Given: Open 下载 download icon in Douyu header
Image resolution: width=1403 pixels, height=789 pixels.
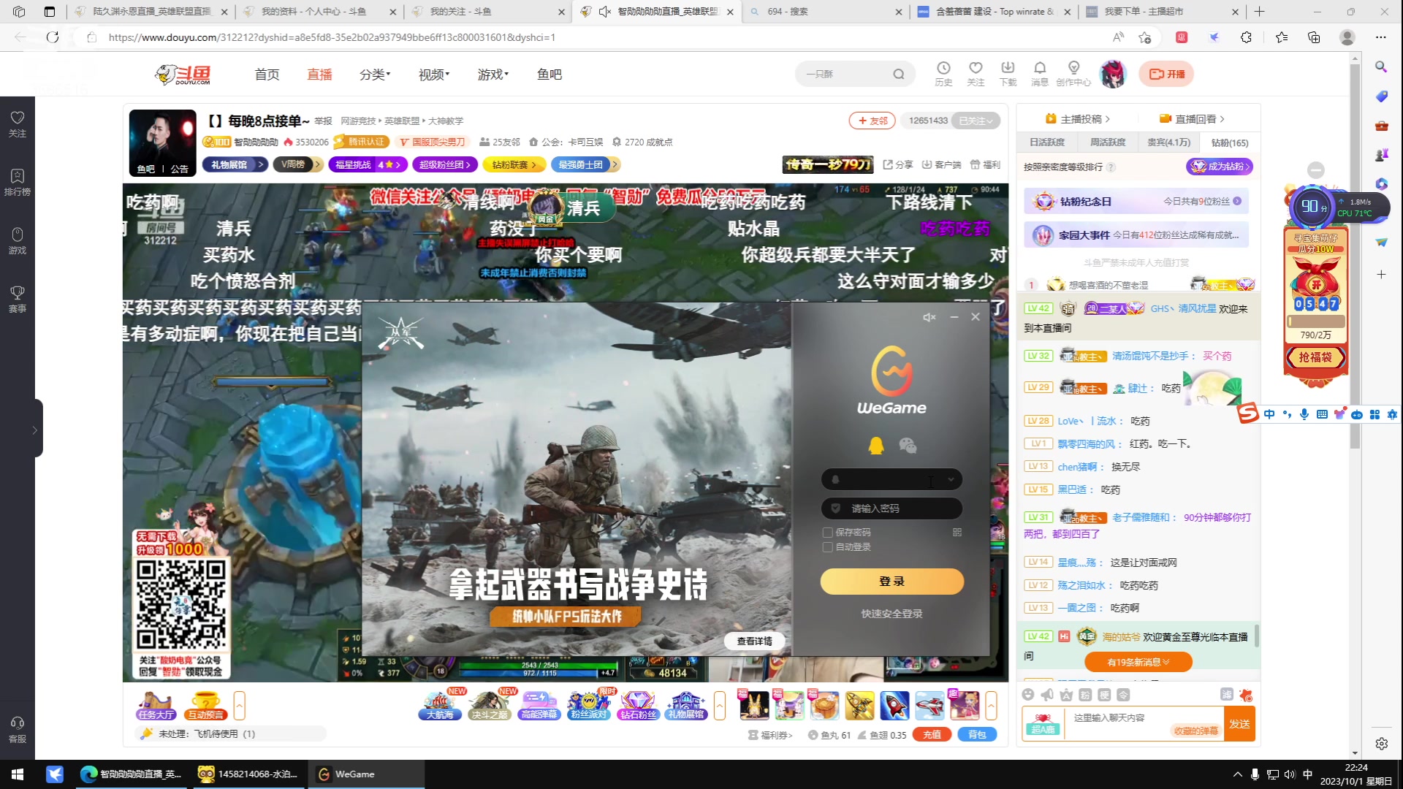Looking at the screenshot, I should 1008,74.
